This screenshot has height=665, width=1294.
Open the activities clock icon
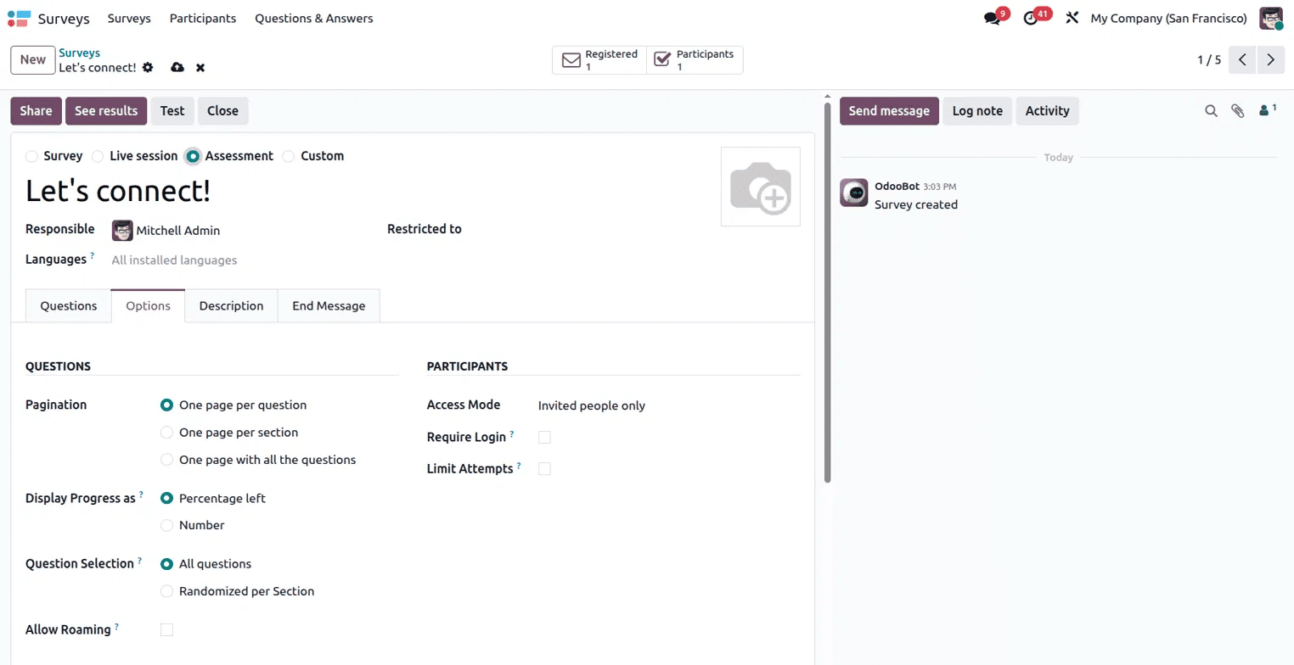[x=1031, y=18]
